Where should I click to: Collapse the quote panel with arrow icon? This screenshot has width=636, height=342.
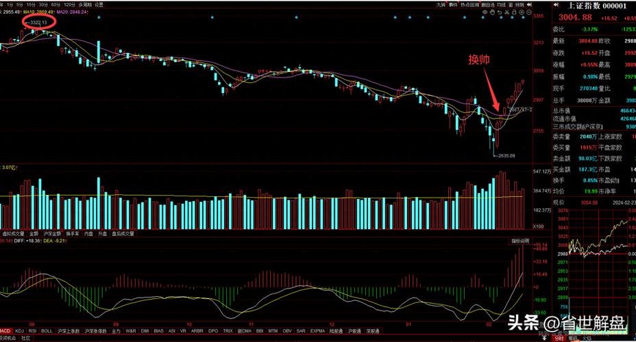point(529,5)
